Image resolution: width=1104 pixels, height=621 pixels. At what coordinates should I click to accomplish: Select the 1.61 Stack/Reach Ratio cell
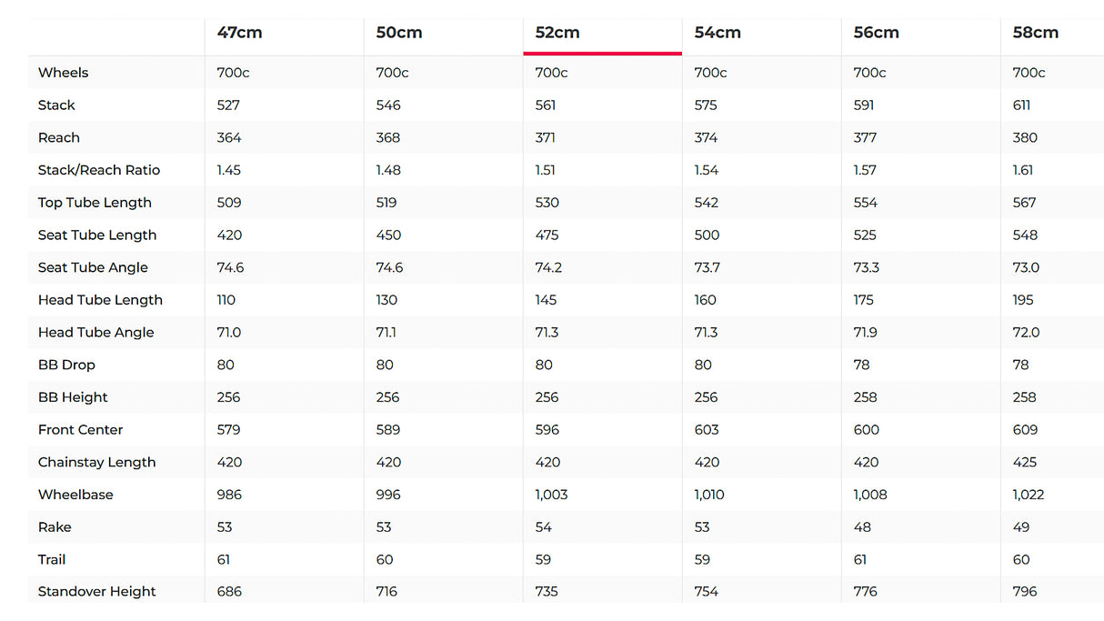point(1024,170)
